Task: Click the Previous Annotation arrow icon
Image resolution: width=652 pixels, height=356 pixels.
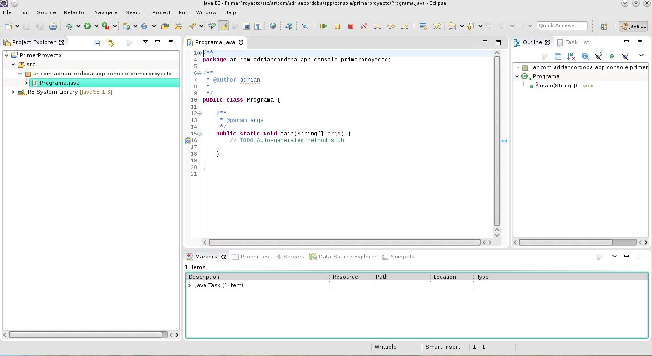Action: pyautogui.click(x=470, y=26)
